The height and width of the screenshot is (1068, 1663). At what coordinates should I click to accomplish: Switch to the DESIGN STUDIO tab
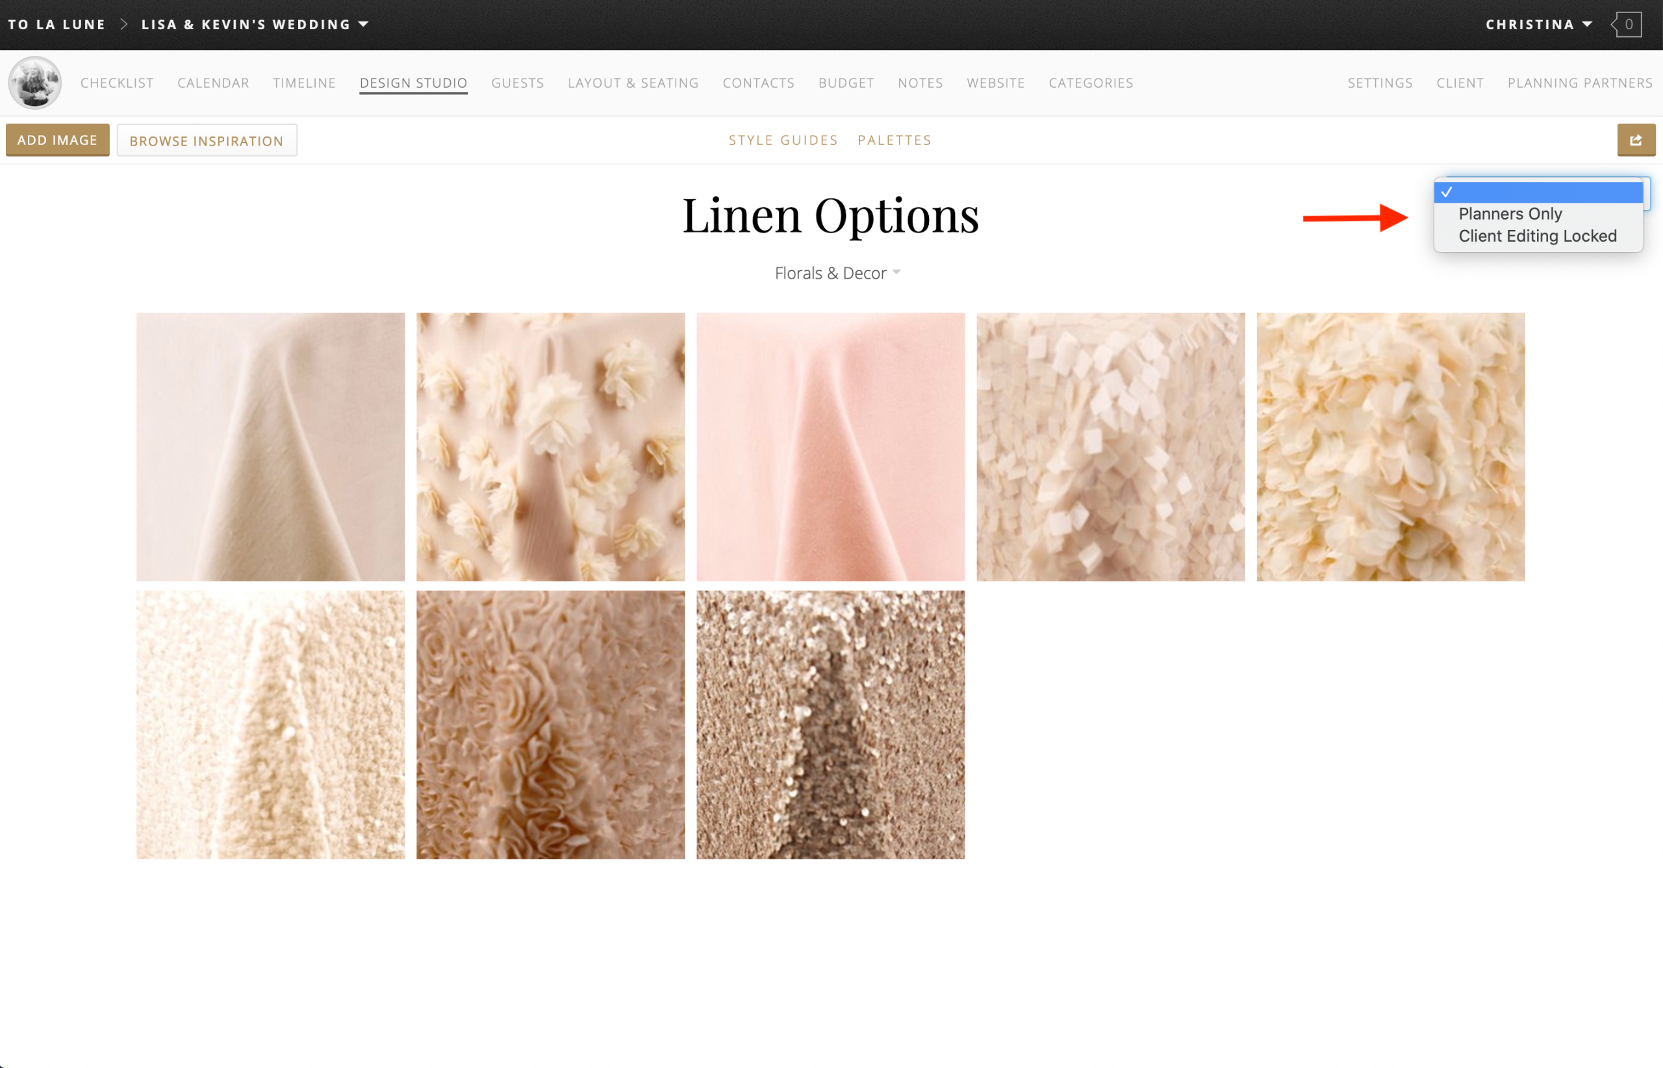click(x=413, y=83)
